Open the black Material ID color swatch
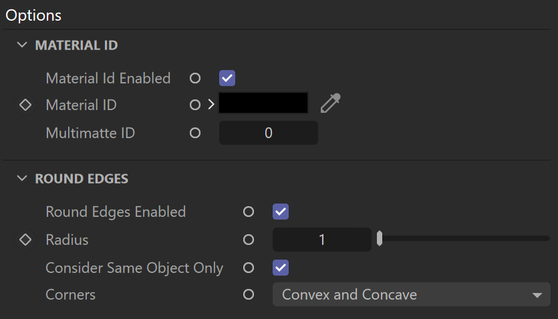Screen dimensions: 558x319 click(x=263, y=103)
